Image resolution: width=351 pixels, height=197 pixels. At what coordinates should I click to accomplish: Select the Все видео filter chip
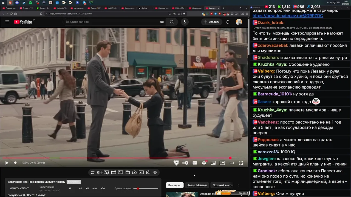[x=175, y=185]
